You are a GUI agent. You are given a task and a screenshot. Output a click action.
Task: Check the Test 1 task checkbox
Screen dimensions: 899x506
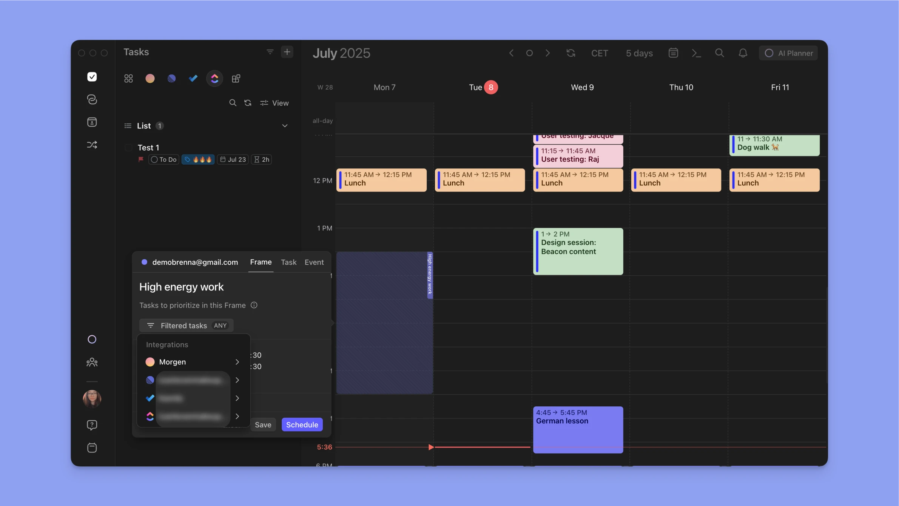pyautogui.click(x=128, y=148)
